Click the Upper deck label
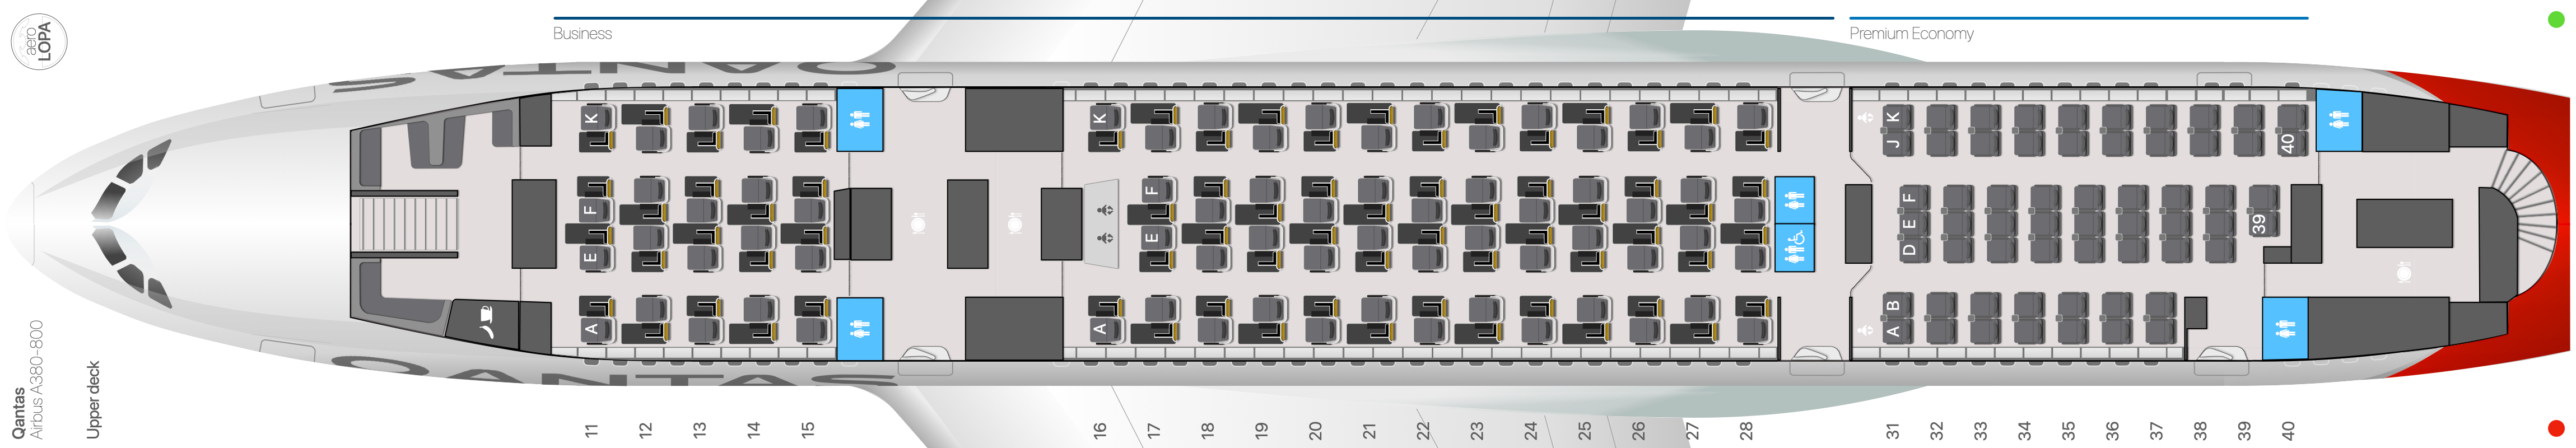 click(x=93, y=399)
